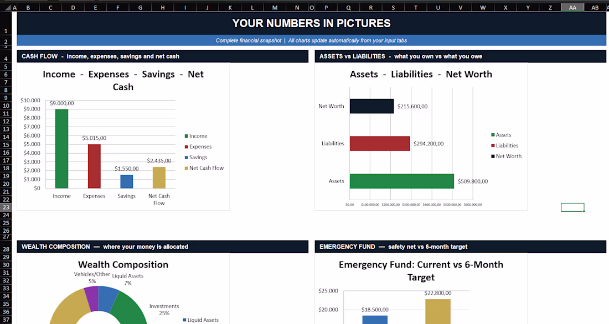Viewport: 609px width, 324px height.
Task: Select the 'Investments 25%' donut label
Action: click(164, 310)
